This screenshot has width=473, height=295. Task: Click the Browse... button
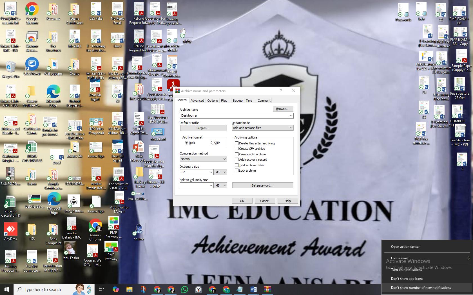[x=283, y=109]
